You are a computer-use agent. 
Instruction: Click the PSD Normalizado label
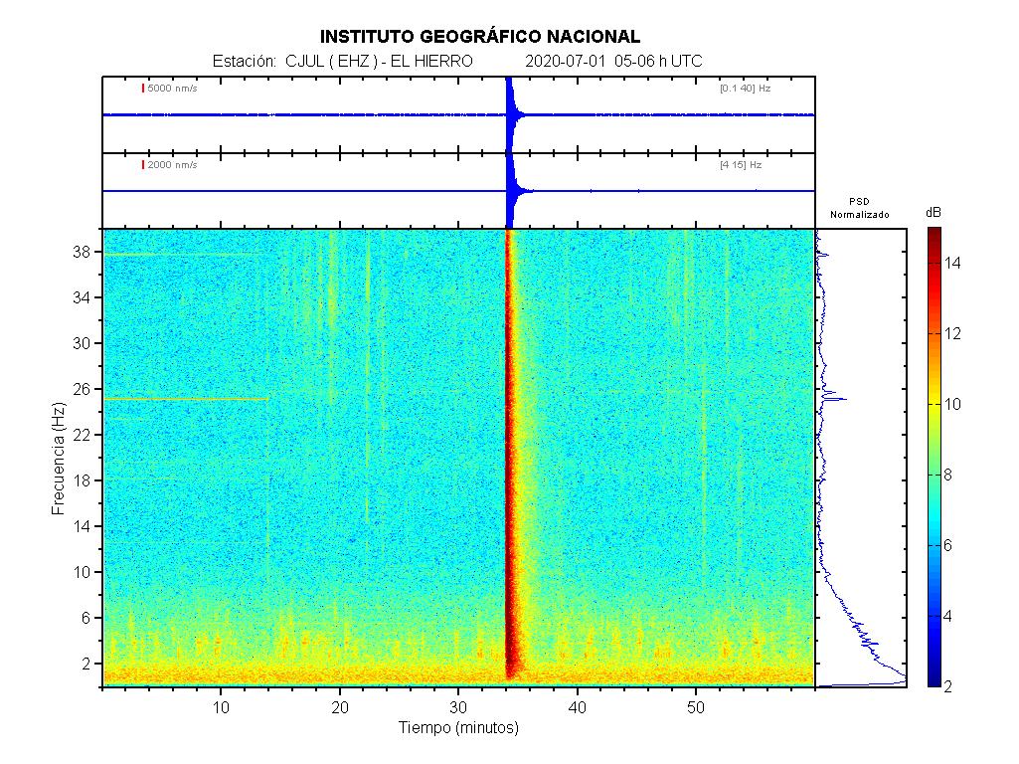pos(859,208)
